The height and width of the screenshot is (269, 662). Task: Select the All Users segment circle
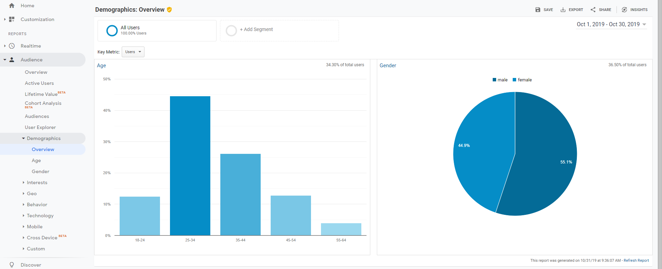(112, 31)
